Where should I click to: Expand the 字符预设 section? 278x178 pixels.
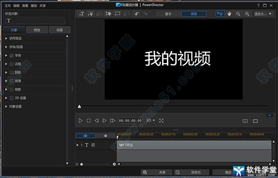(6, 38)
